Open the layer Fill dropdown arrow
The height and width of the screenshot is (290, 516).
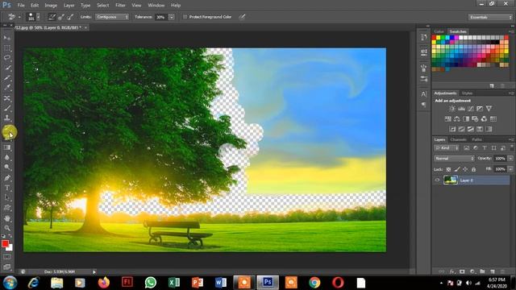[x=510, y=169]
